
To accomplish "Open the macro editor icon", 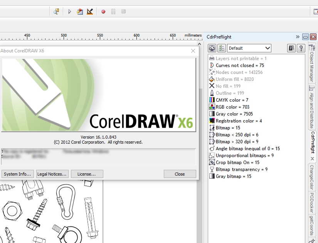I will point(80,12).
